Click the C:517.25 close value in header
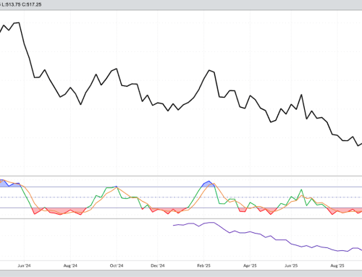Screen dimensions: 362x277 [x=31, y=4]
